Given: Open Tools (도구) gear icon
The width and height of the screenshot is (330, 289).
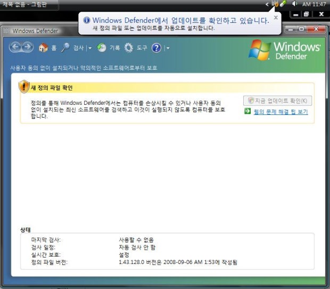Looking at the screenshot, I should tap(129, 48).
